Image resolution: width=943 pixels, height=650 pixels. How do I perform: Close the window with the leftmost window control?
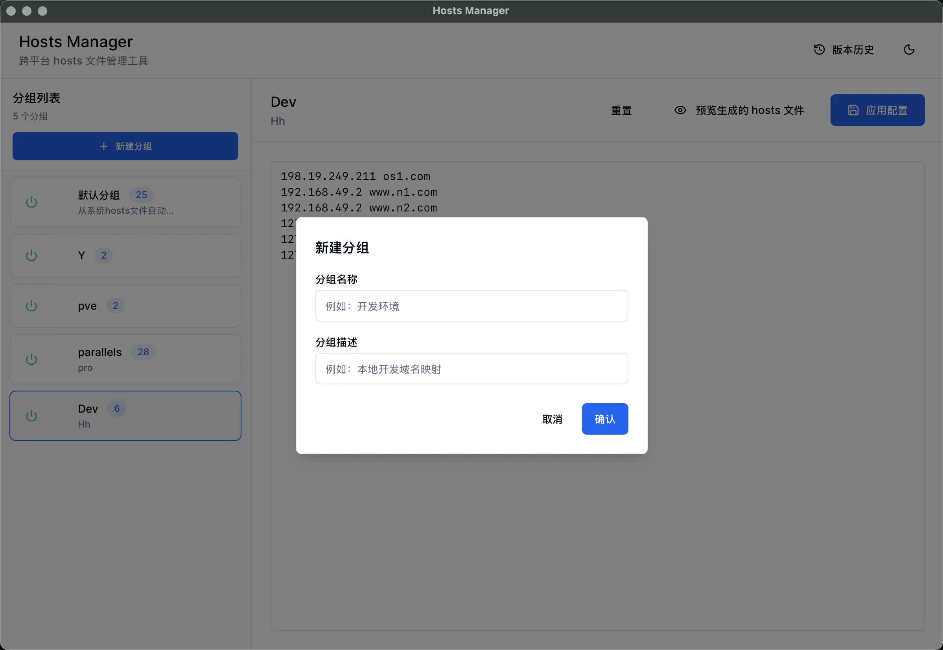tap(11, 11)
